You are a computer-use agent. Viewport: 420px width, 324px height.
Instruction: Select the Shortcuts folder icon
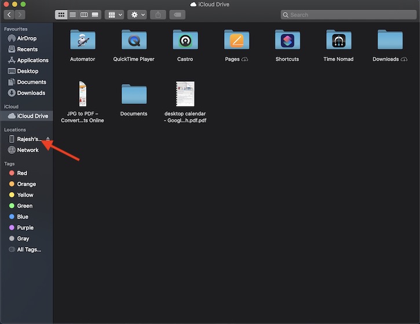(287, 39)
